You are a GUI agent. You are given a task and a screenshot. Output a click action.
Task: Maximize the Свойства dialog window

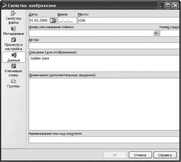168,5
